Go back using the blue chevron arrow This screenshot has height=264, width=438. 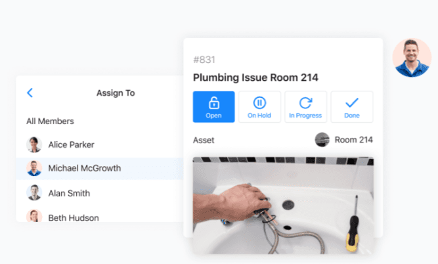pyautogui.click(x=30, y=93)
